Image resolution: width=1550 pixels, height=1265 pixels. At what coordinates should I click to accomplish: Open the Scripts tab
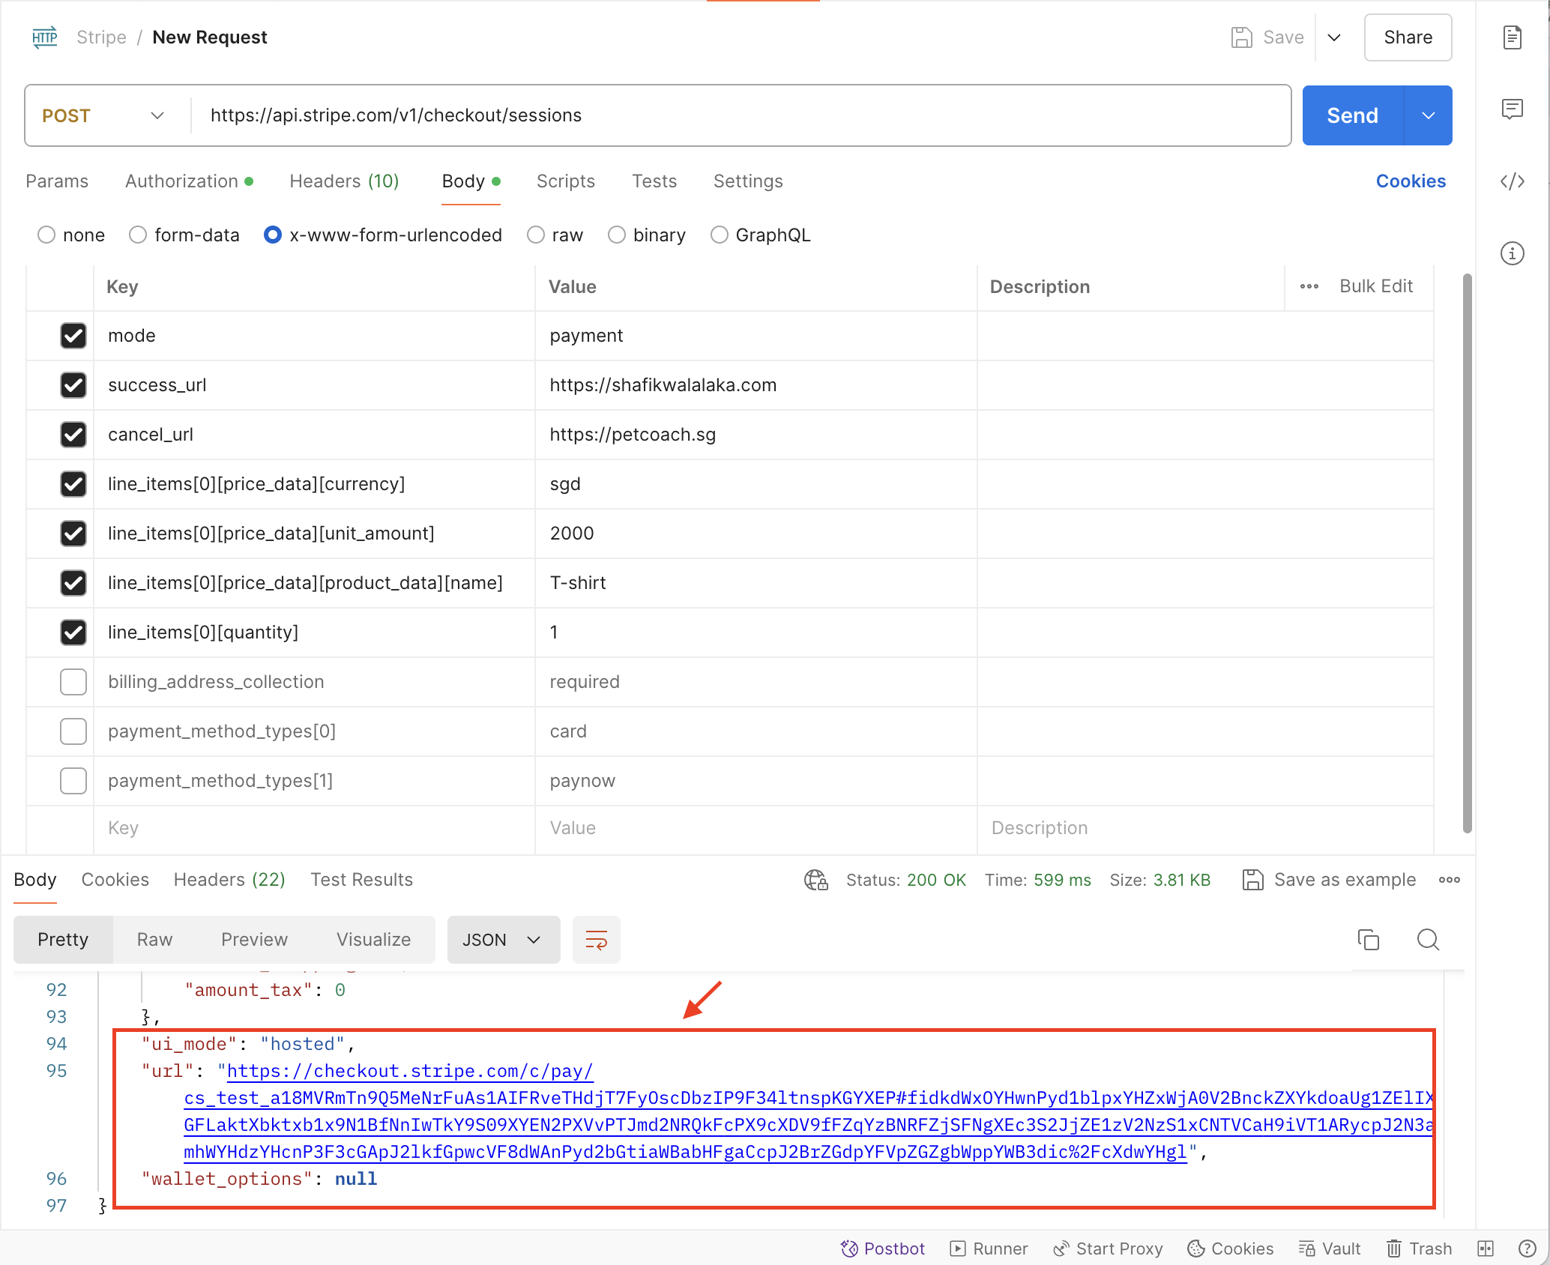coord(566,181)
